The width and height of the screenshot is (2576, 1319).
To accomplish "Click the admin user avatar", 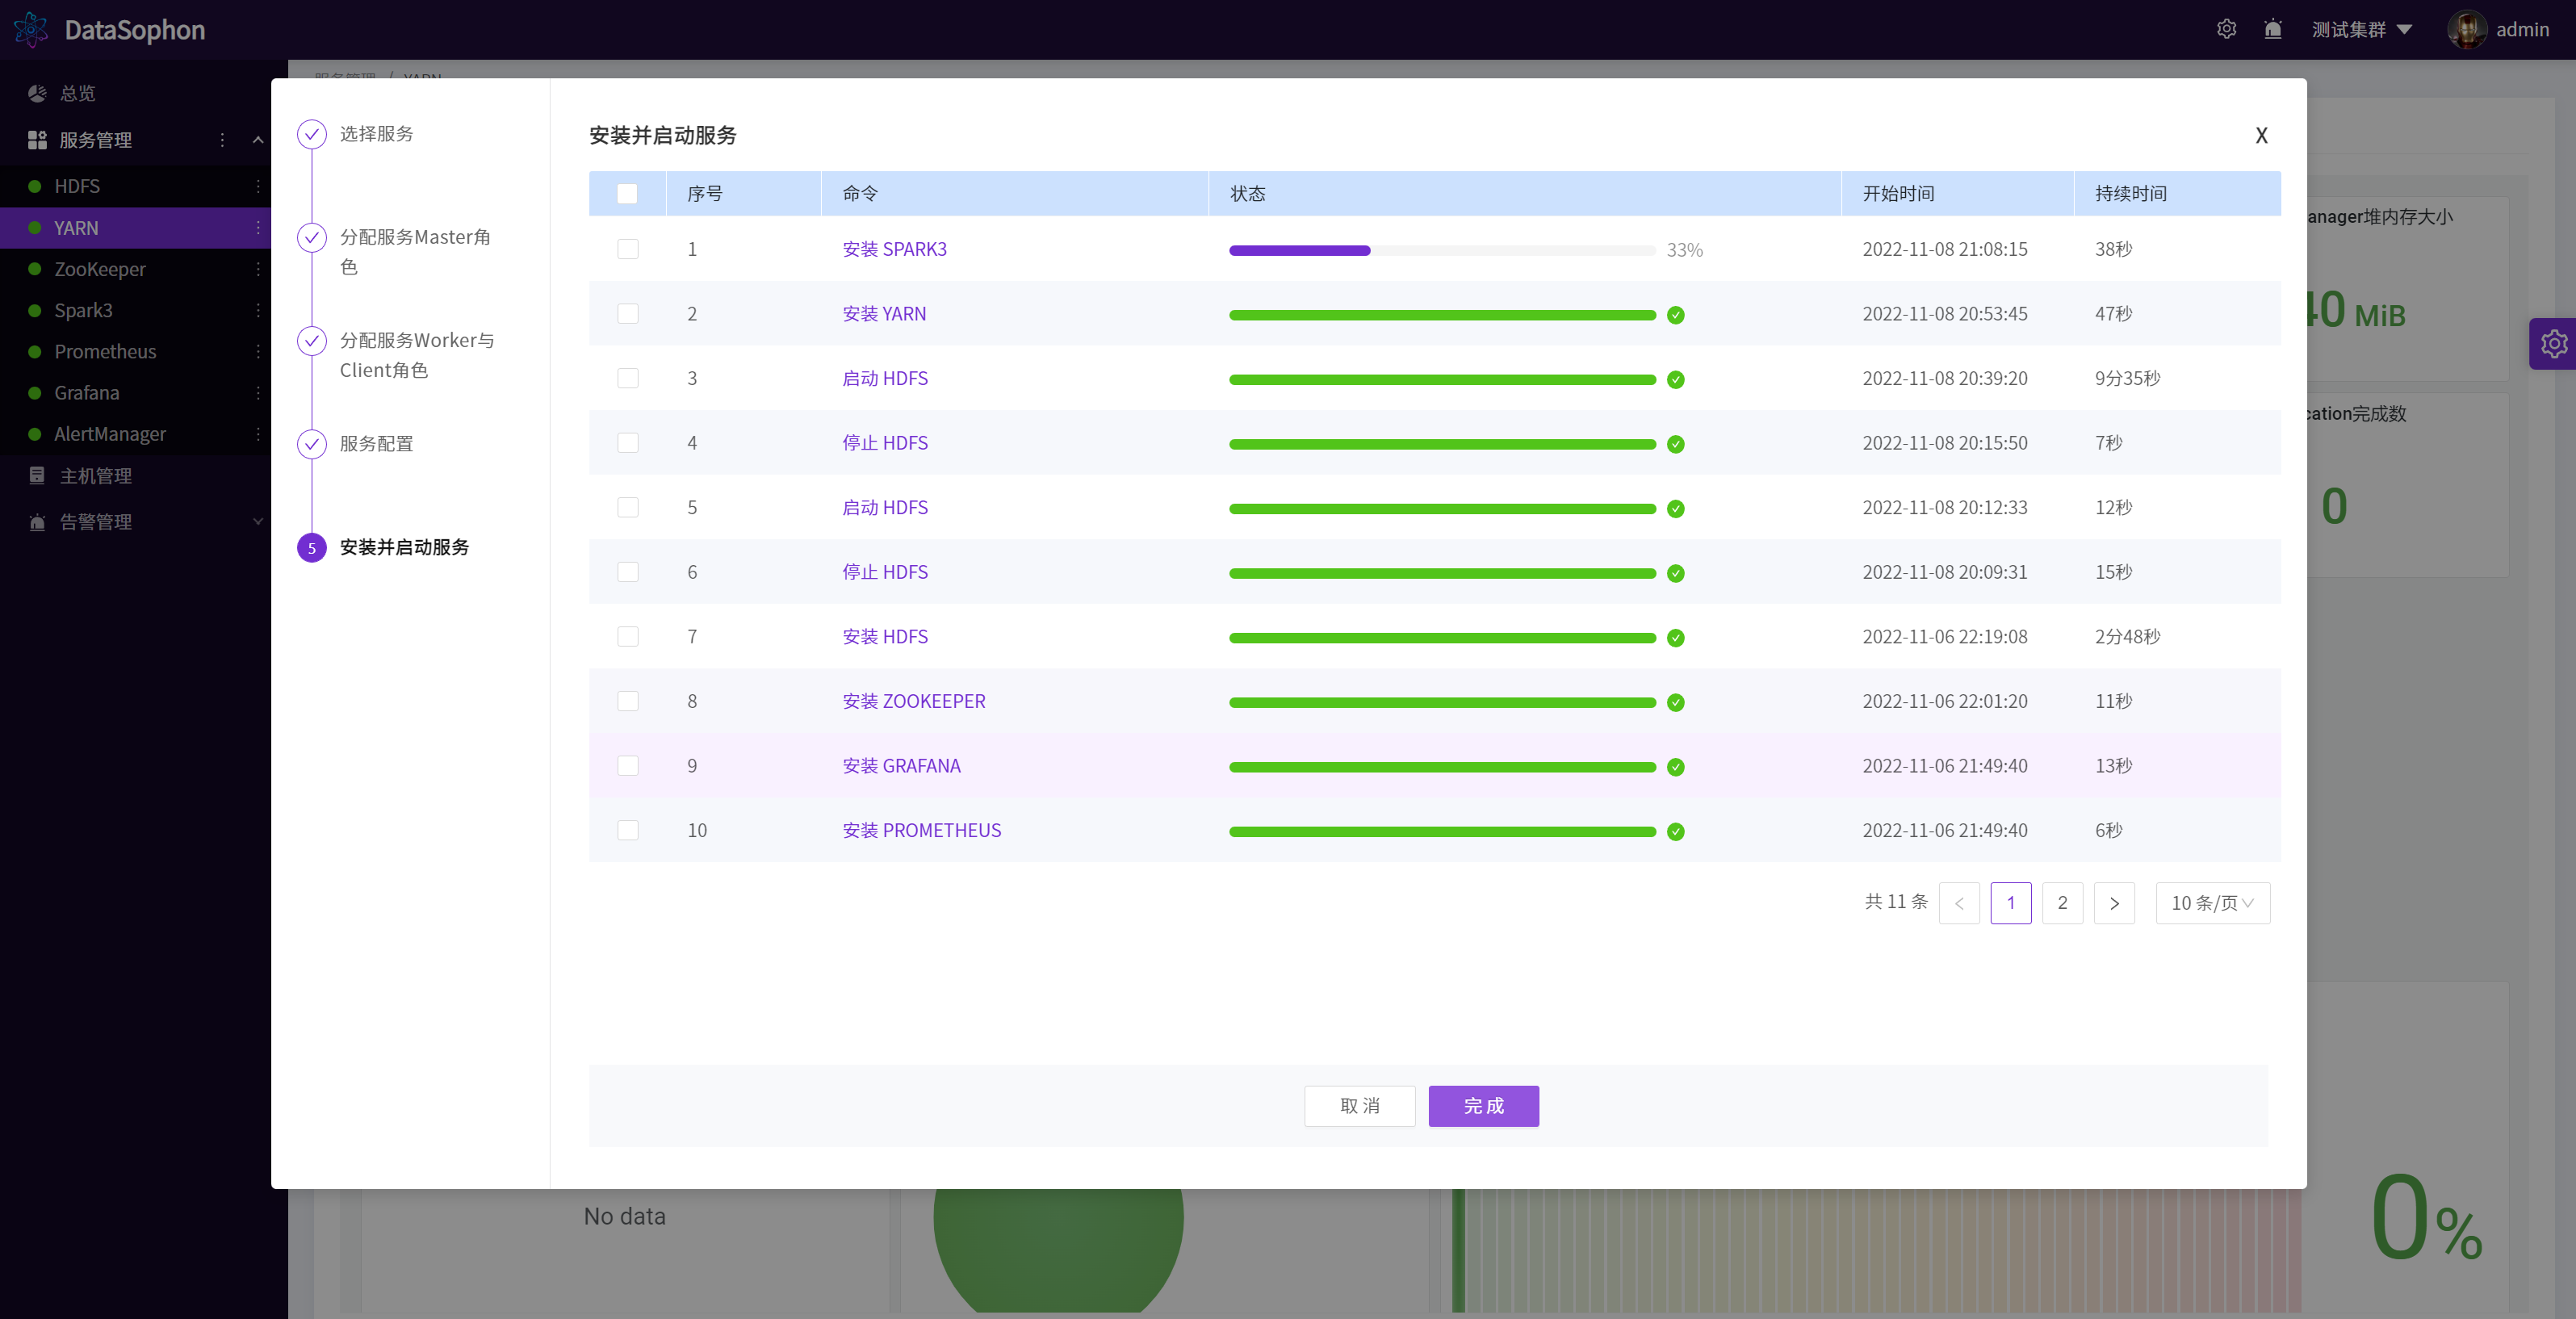I will tap(2467, 29).
